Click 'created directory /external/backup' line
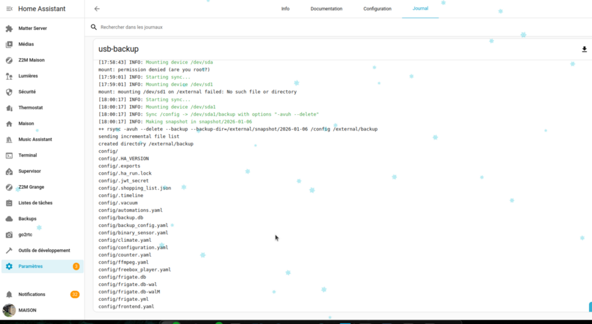592x324 pixels. (146, 144)
